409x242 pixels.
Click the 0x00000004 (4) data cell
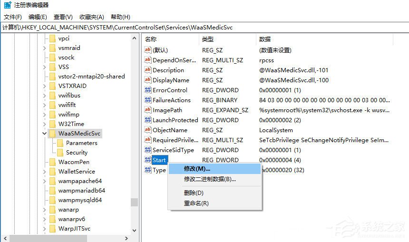tap(280, 160)
